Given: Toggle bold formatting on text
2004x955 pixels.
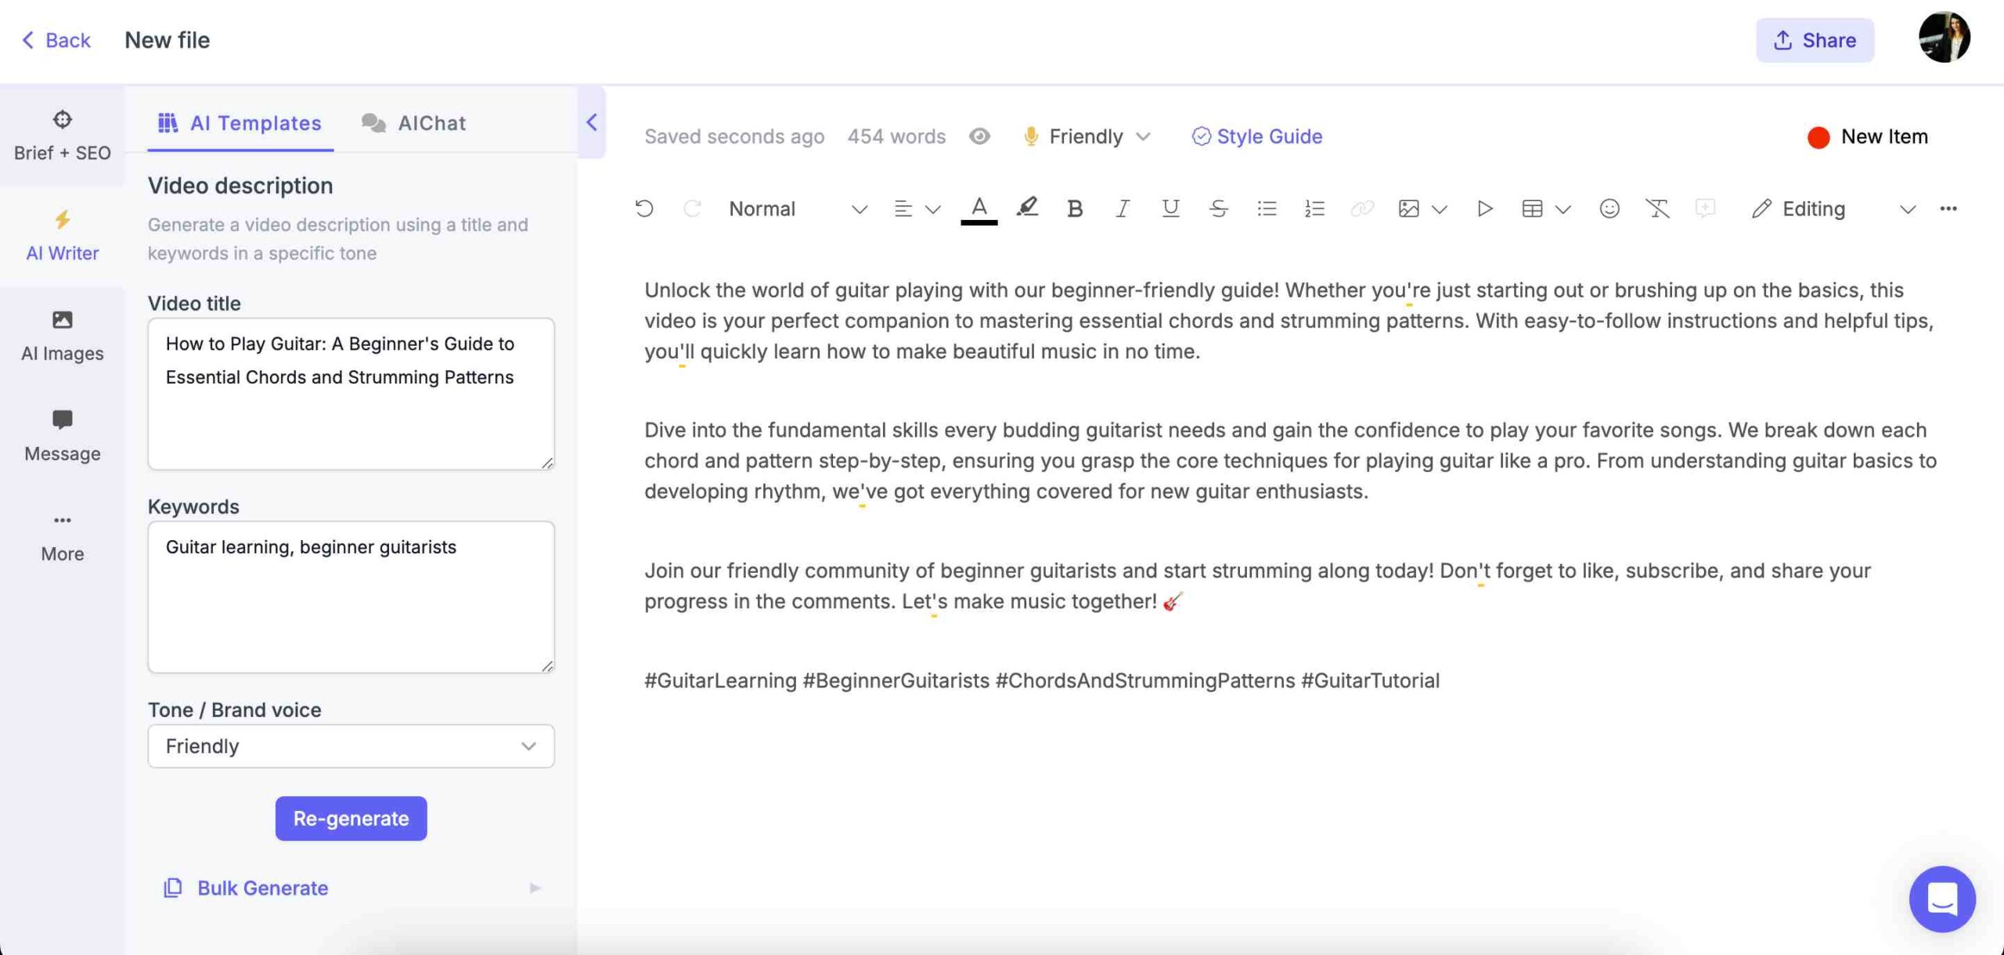Looking at the screenshot, I should coord(1072,208).
